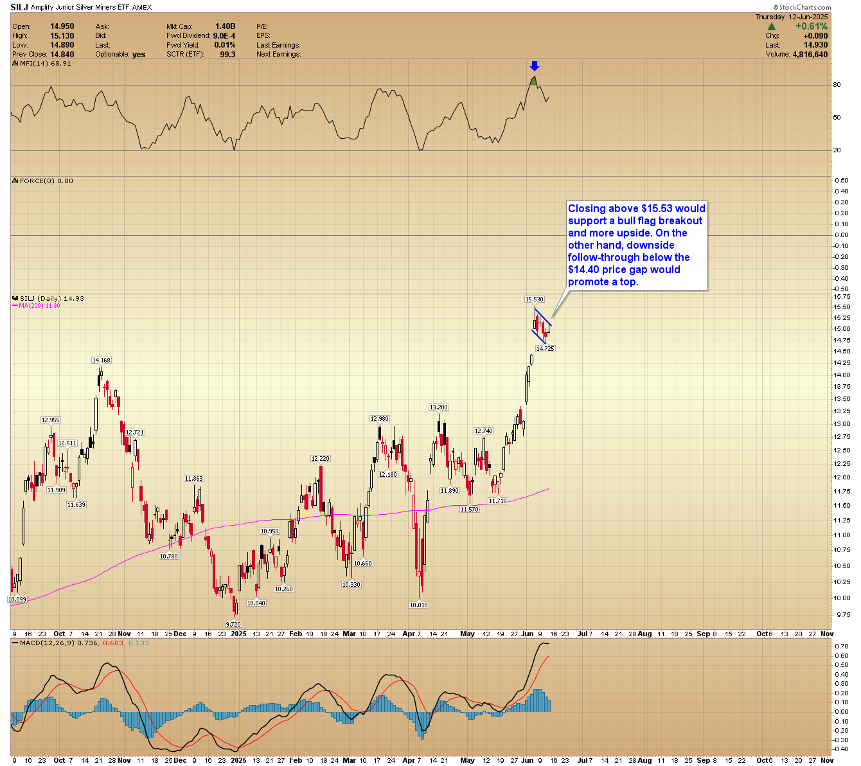Viewport: 861px width, 766px height.
Task: Click the Fwd Dividend value 9.0E-4
Action: 224,36
